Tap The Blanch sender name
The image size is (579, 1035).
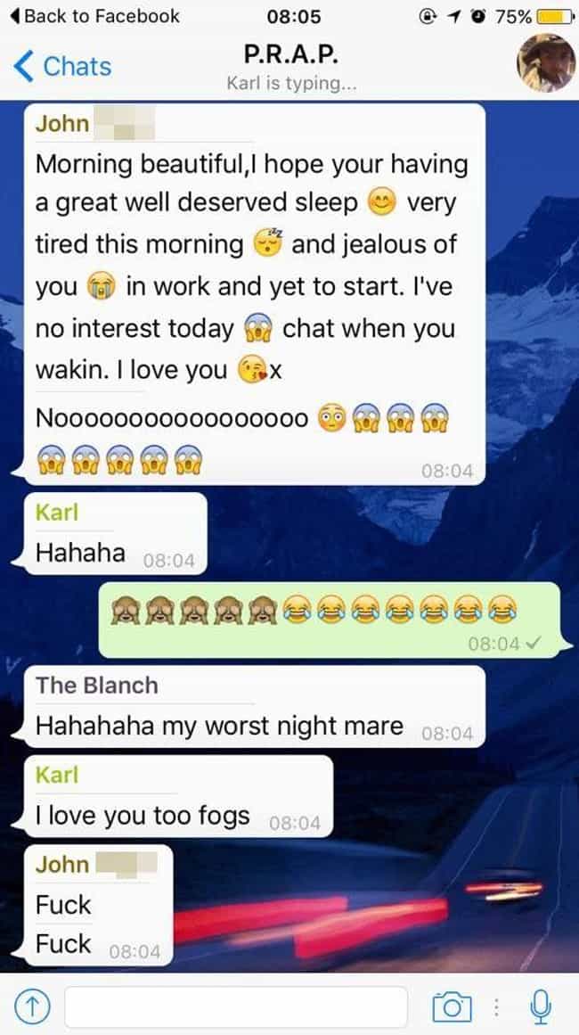[x=96, y=686]
